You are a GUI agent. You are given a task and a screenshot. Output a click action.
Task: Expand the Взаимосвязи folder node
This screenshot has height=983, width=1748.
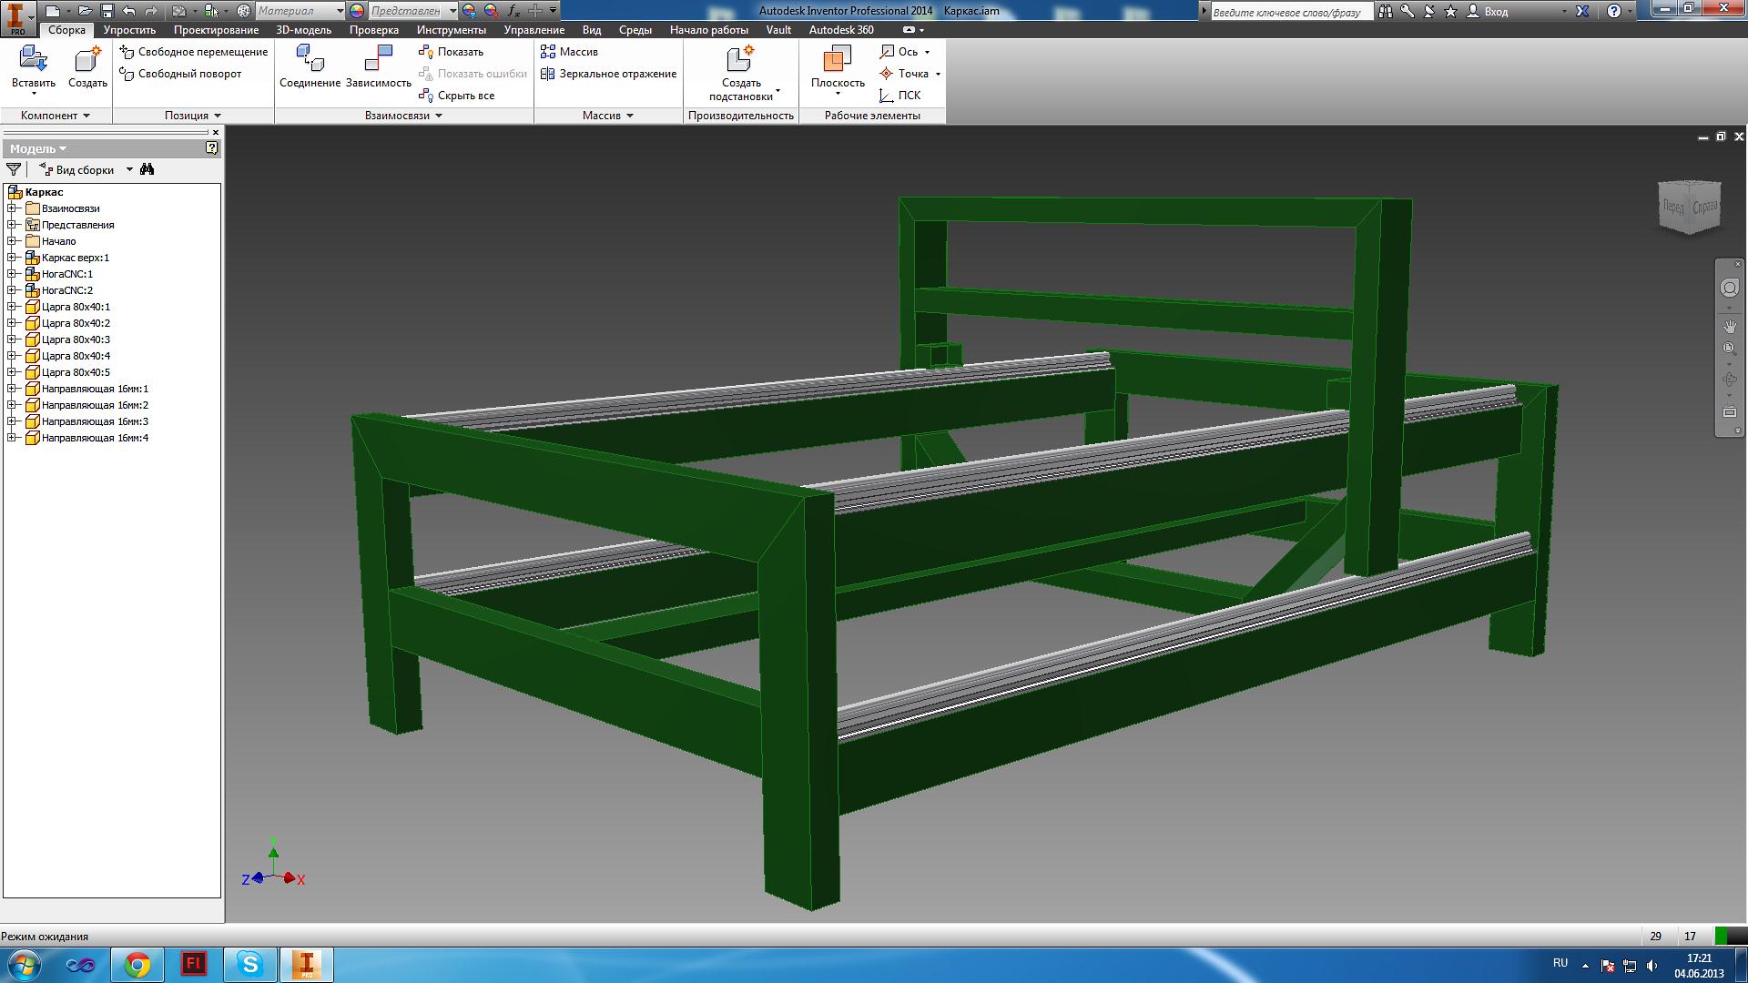[13, 208]
